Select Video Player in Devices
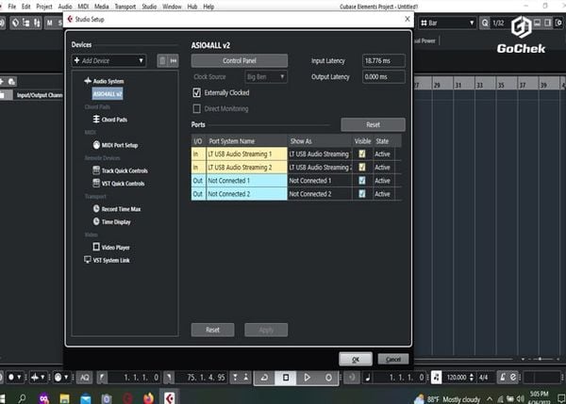 115,248
